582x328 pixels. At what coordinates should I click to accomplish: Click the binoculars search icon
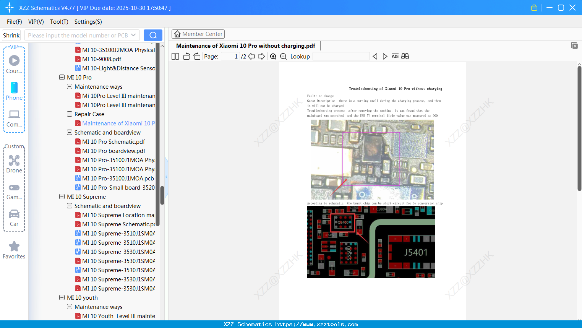click(405, 57)
